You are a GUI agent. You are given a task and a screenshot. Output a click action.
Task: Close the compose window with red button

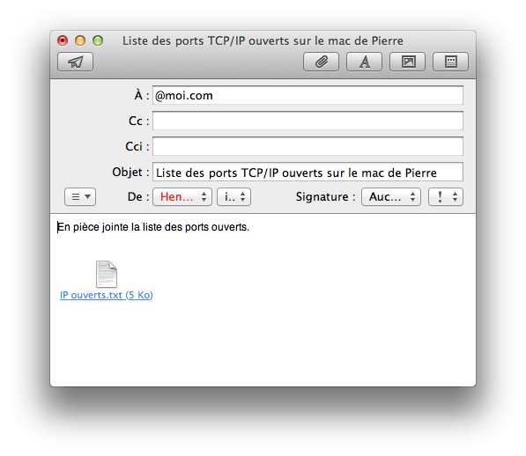click(63, 40)
